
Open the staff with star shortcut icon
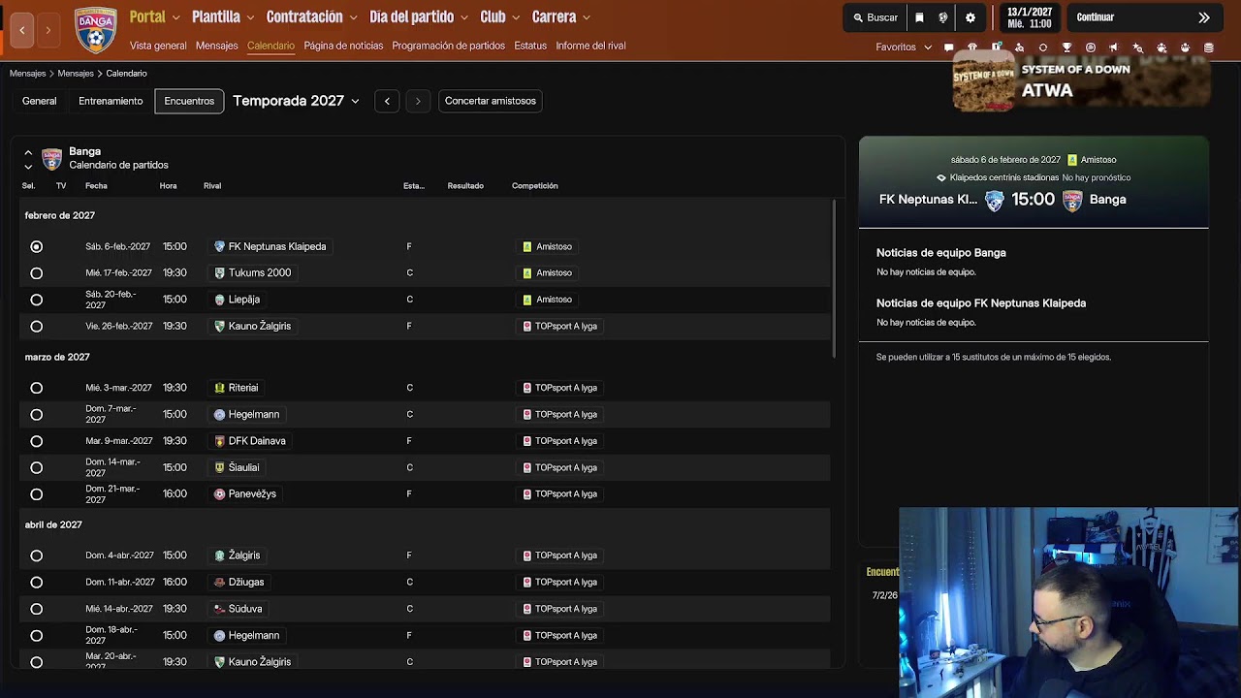pyautogui.click(x=1161, y=47)
